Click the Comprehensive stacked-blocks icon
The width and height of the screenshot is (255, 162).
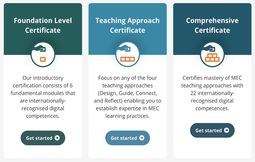point(212,54)
